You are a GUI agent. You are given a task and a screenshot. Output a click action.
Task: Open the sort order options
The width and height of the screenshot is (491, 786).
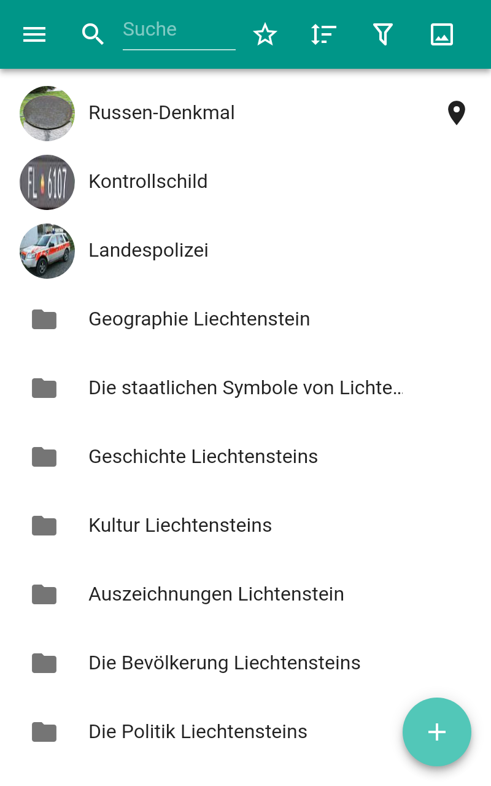[323, 34]
